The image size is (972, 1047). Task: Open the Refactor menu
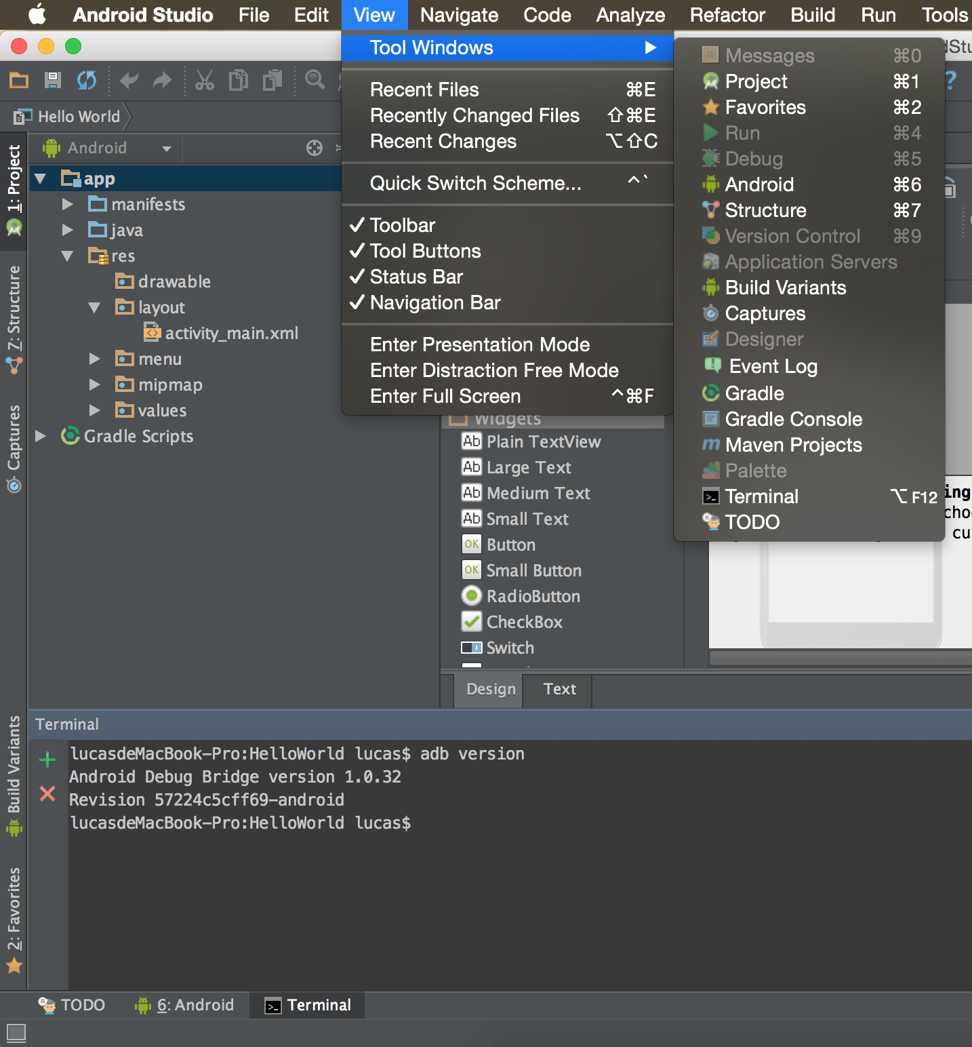727,15
